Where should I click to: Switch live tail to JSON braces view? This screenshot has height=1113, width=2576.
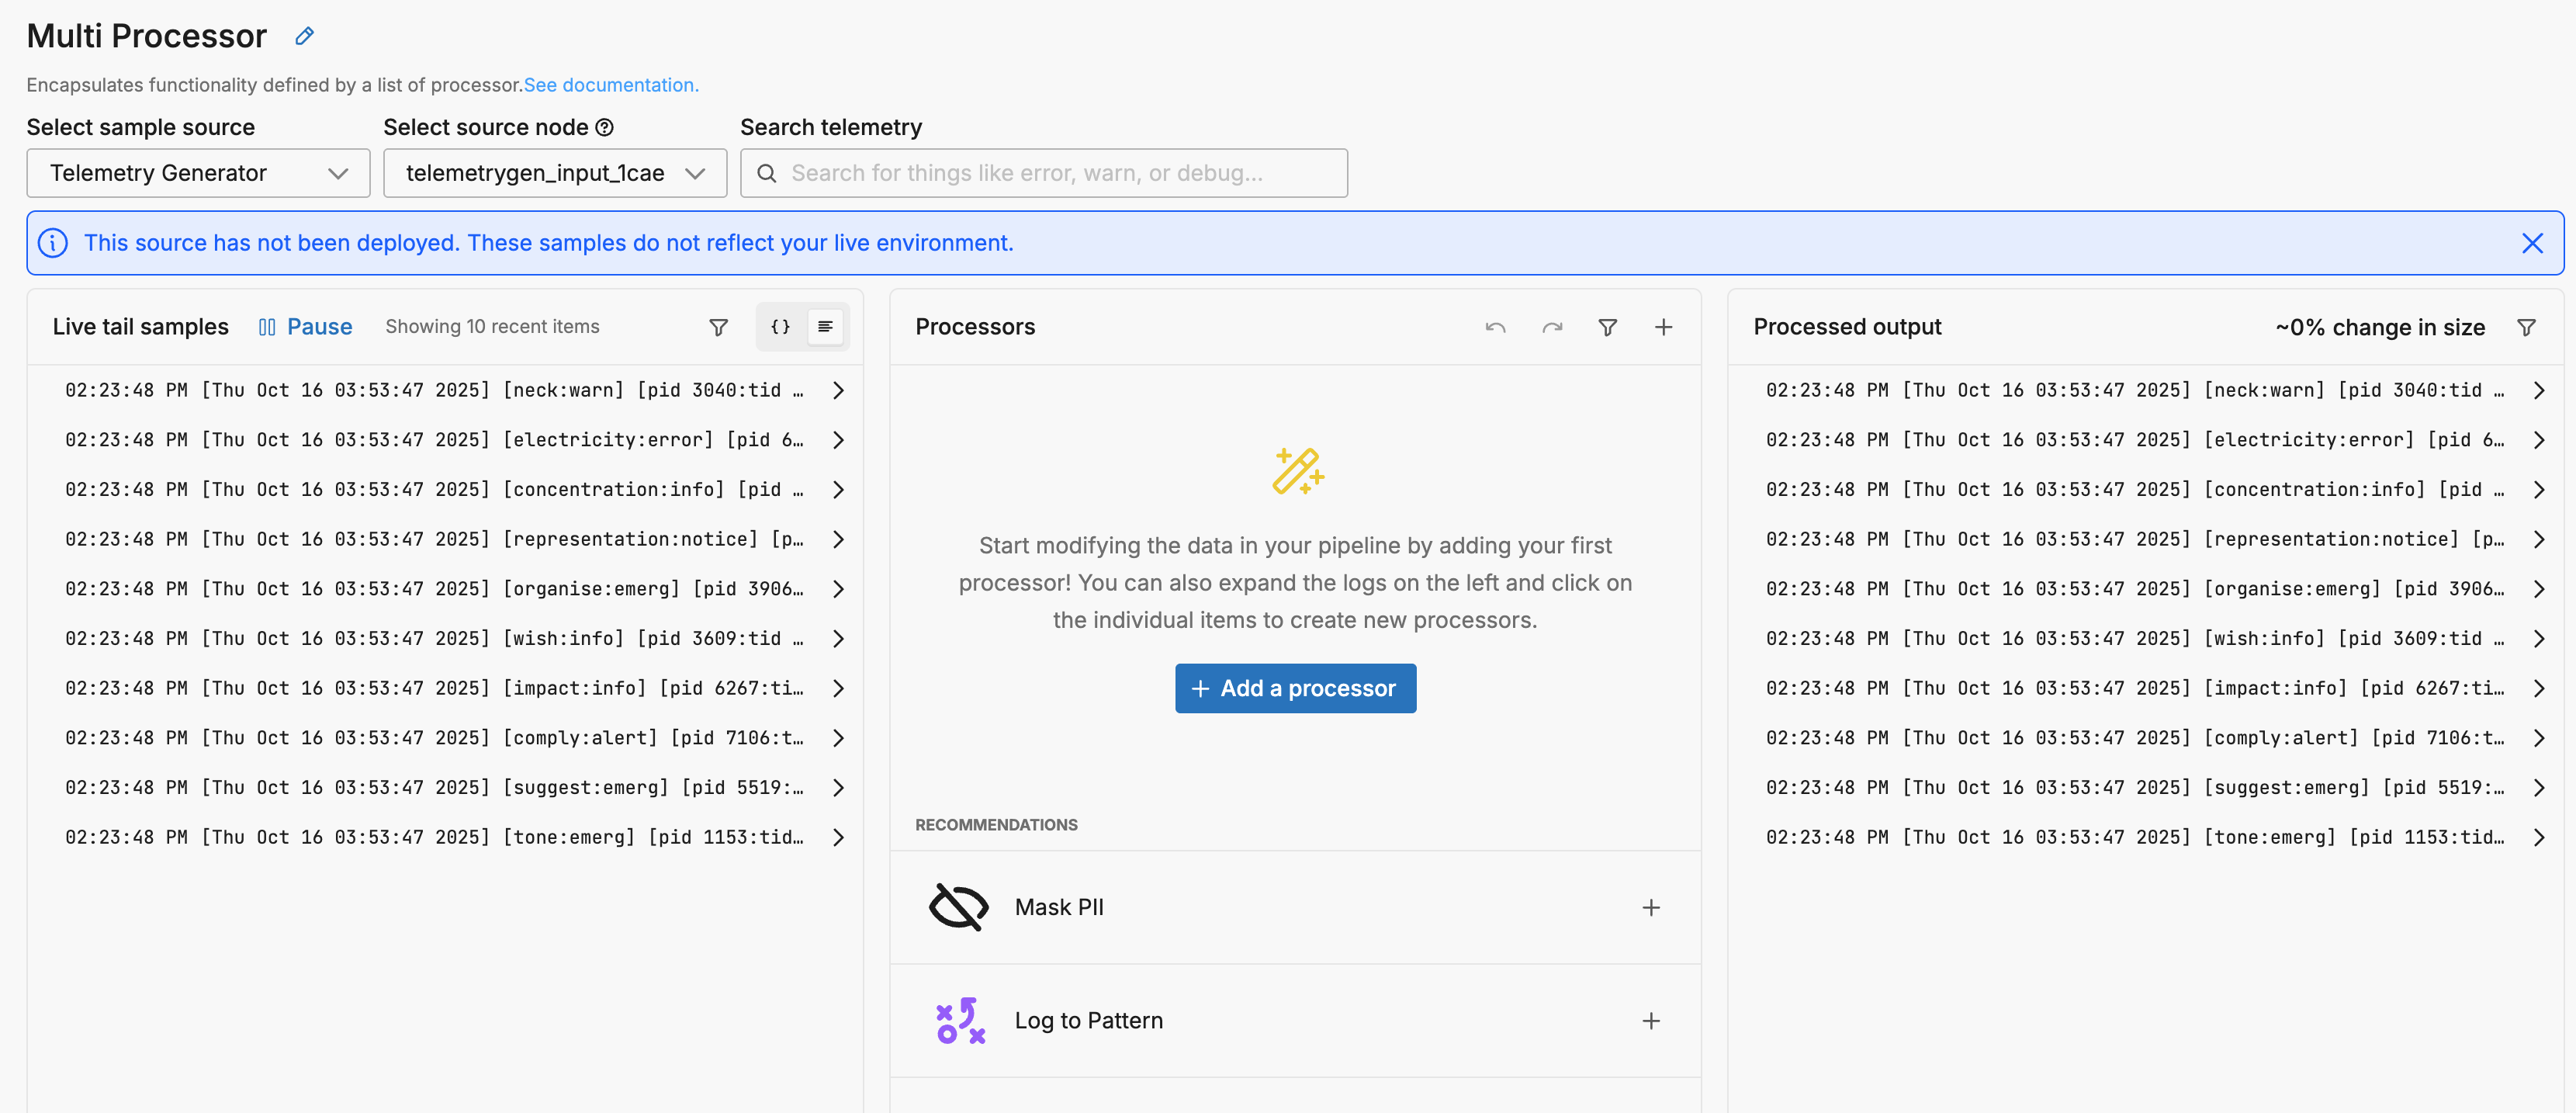780,327
